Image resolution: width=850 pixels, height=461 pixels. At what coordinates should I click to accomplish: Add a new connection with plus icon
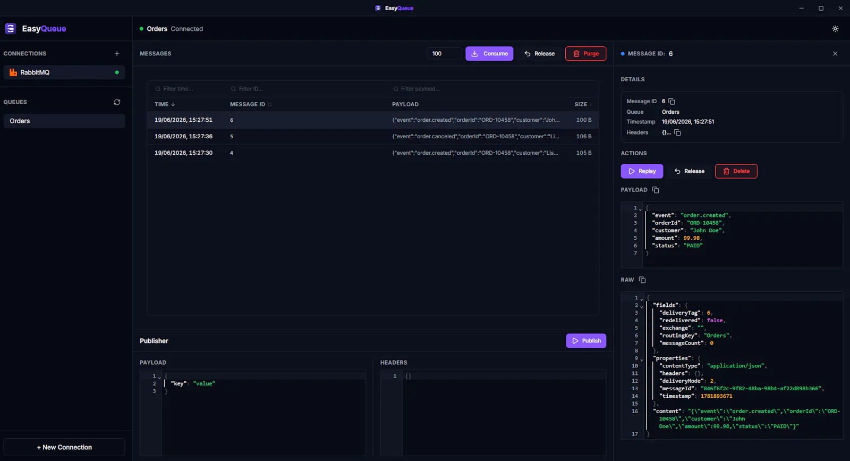click(117, 54)
